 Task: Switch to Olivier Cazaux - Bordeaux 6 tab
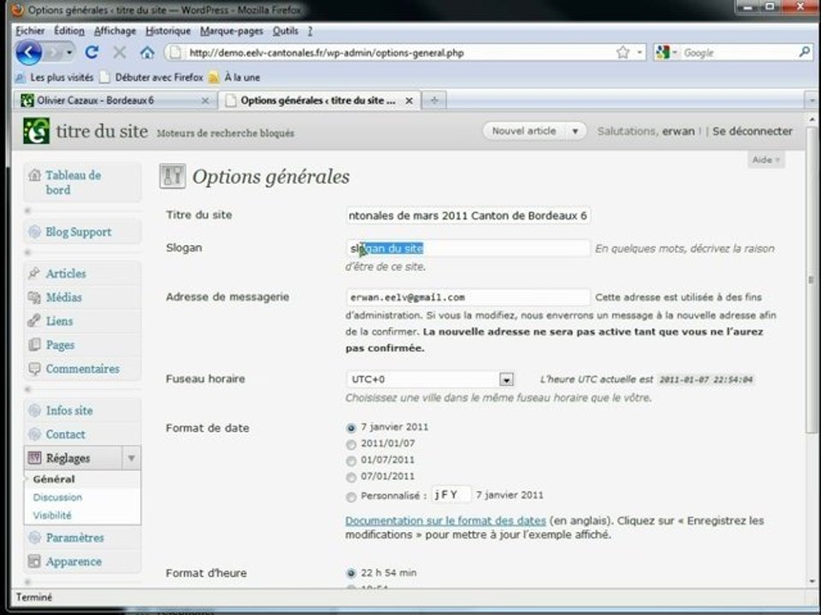[x=115, y=101]
